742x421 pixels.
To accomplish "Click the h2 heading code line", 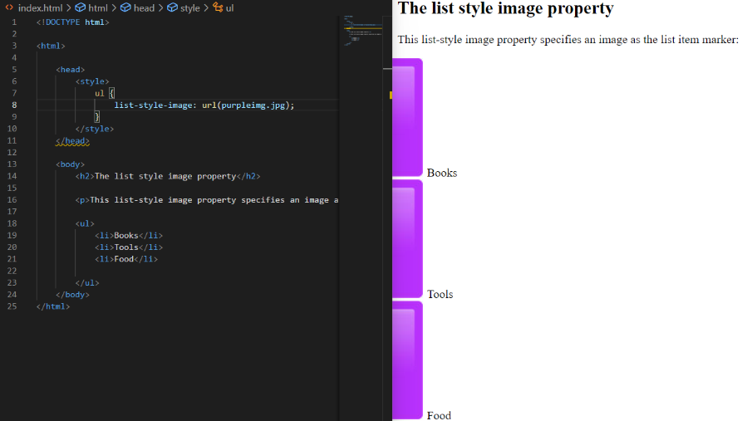I will [168, 176].
